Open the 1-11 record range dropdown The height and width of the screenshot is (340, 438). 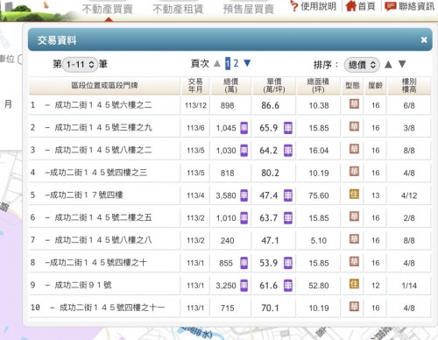tap(80, 64)
